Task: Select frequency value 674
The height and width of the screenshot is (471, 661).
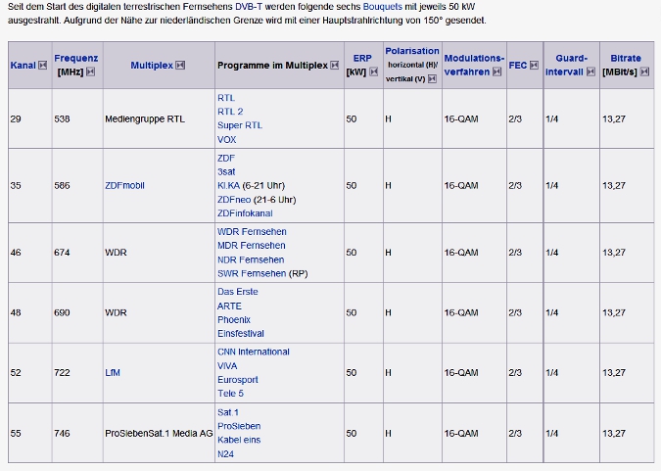Action: [x=62, y=253]
